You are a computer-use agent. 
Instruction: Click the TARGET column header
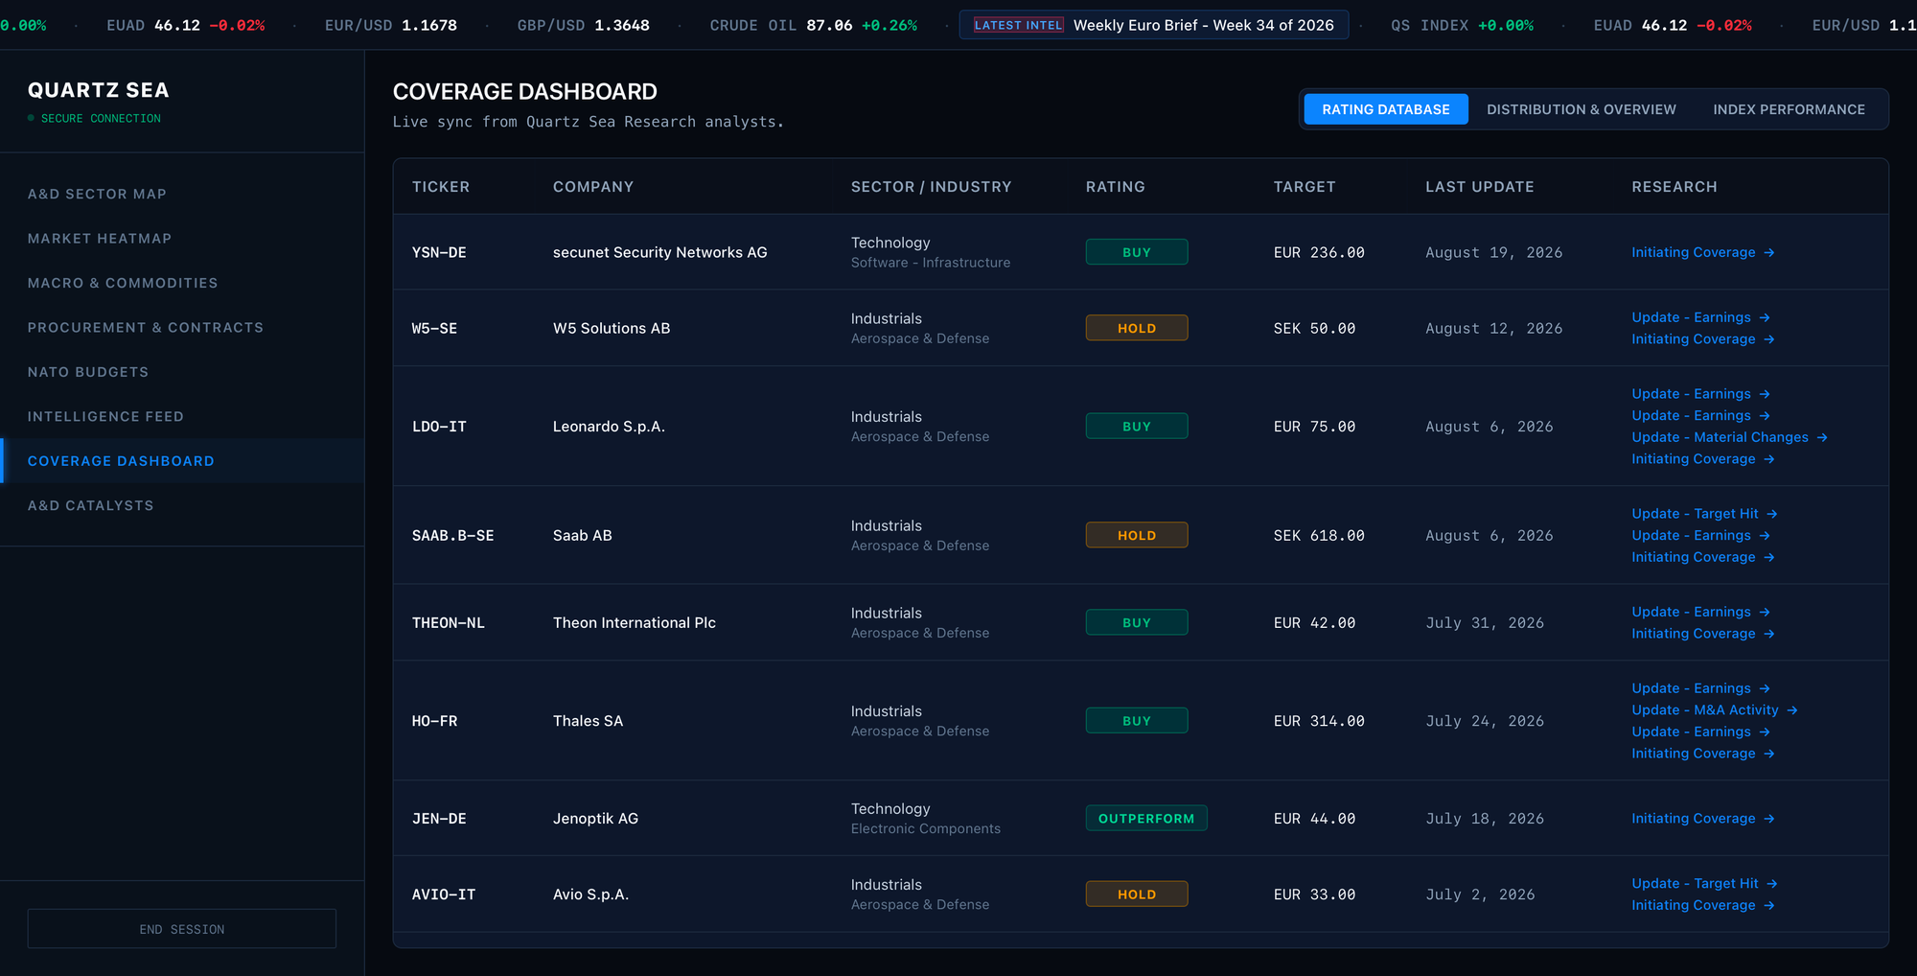[x=1305, y=187]
